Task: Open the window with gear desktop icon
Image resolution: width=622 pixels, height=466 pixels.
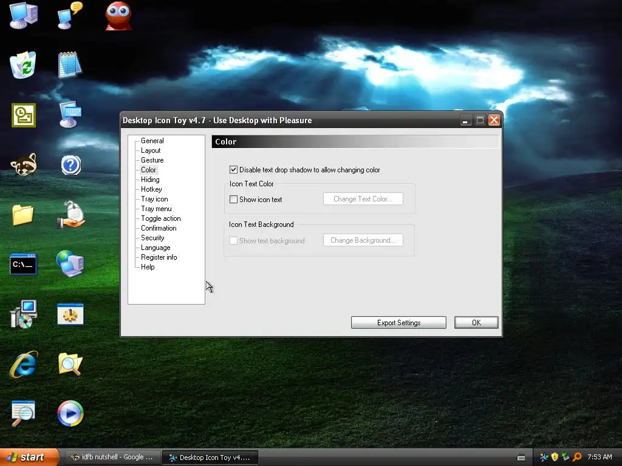Action: 70,315
